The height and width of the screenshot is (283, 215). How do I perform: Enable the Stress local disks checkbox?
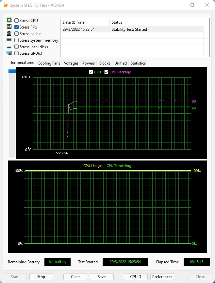tap(16, 47)
